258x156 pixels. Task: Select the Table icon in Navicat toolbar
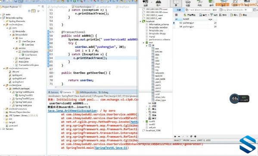[176, 3]
